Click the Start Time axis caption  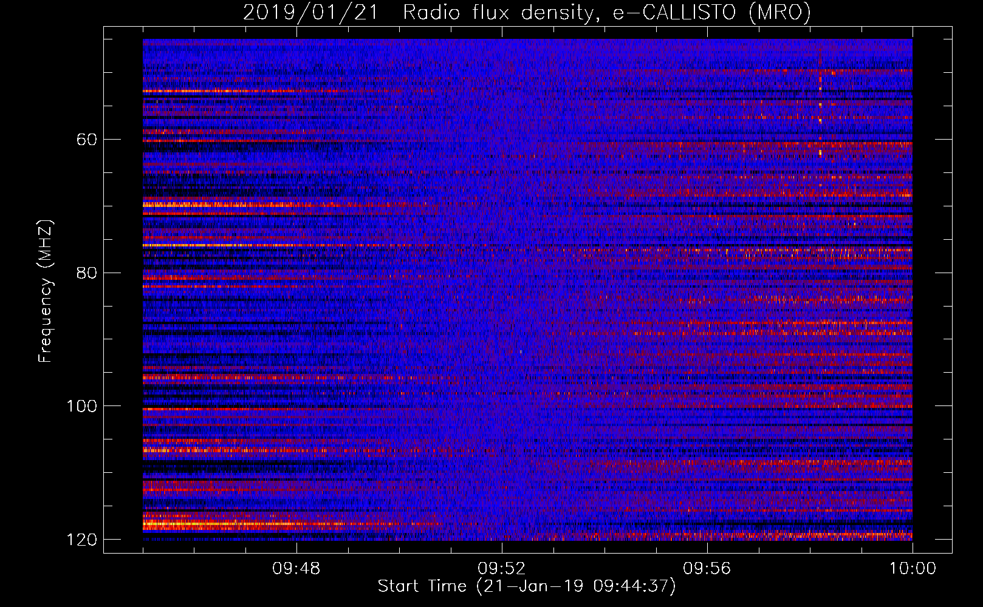527,586
